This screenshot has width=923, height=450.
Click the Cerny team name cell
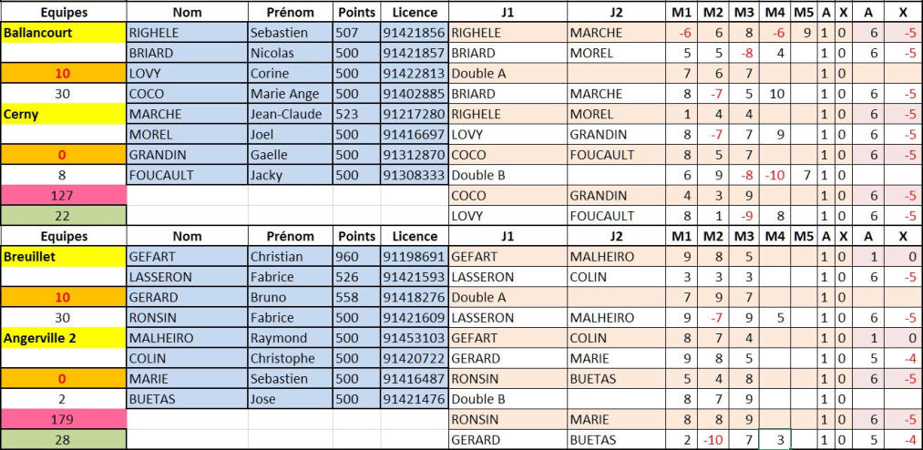coord(64,114)
